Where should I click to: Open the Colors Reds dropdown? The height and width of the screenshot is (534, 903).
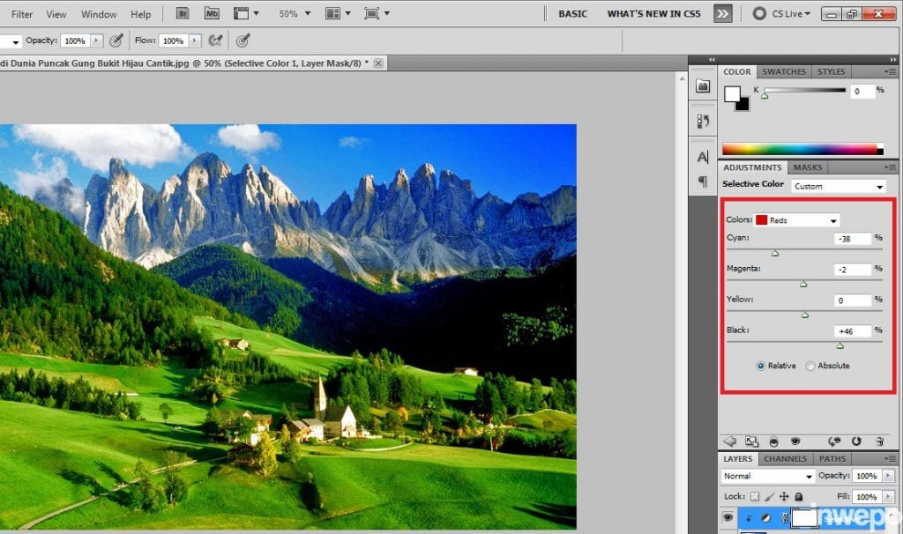796,219
